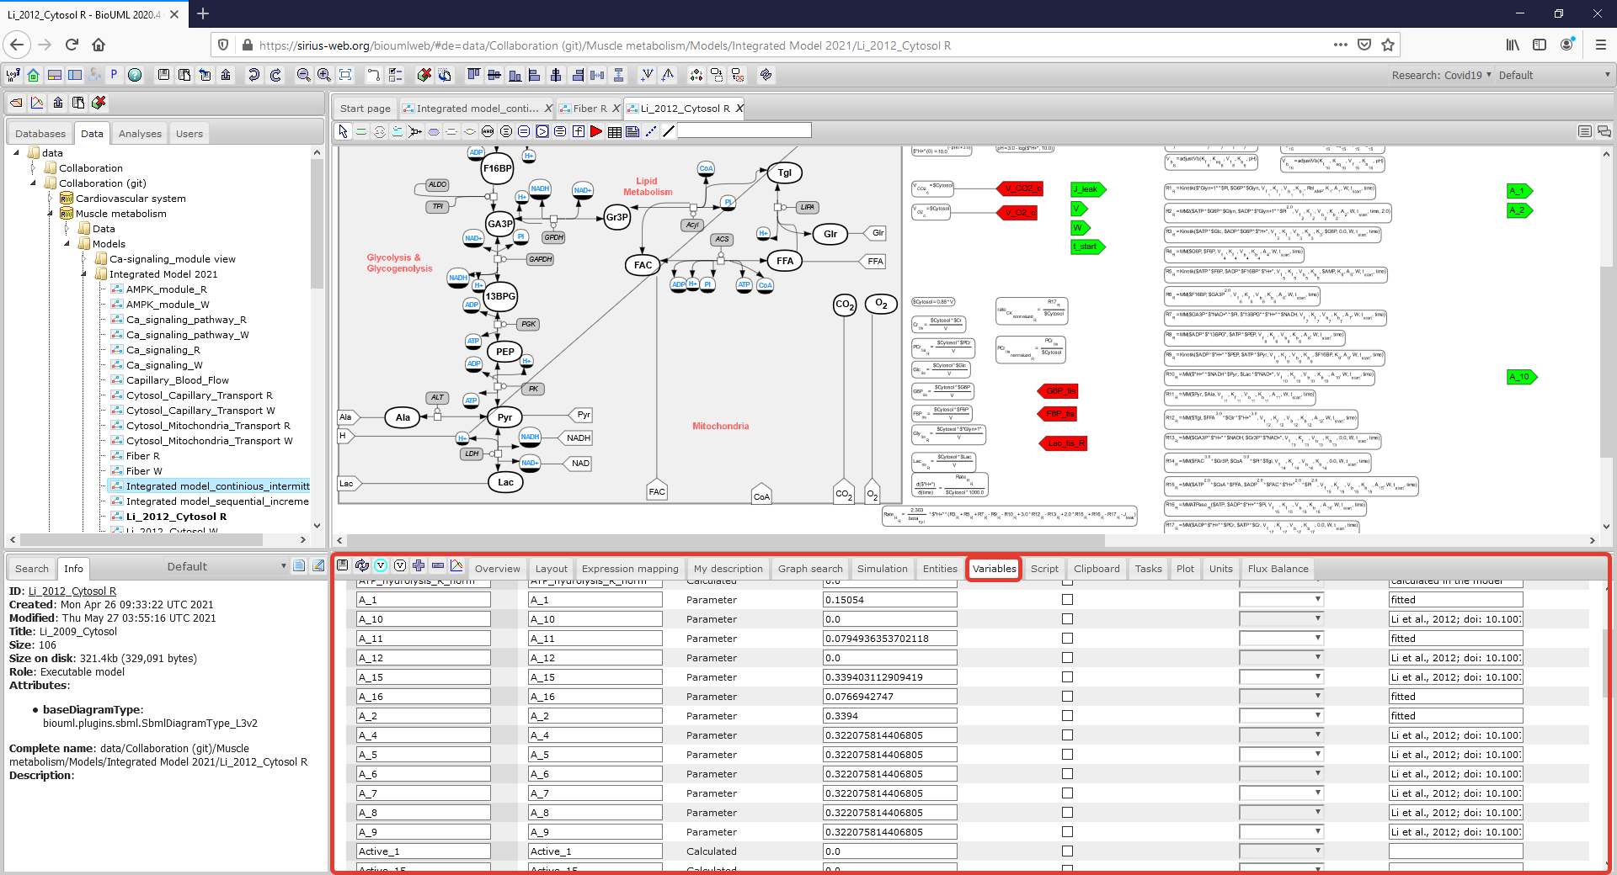Toggle checkbox in A_12 row
The height and width of the screenshot is (875, 1617).
pyautogui.click(x=1067, y=658)
